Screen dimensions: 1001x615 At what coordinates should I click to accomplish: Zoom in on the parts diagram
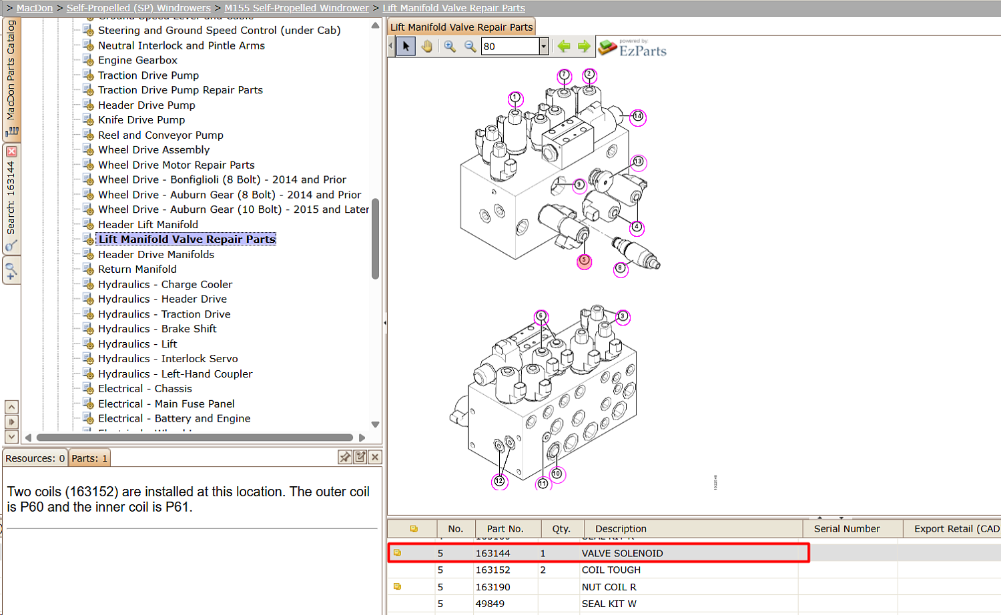[x=450, y=46]
